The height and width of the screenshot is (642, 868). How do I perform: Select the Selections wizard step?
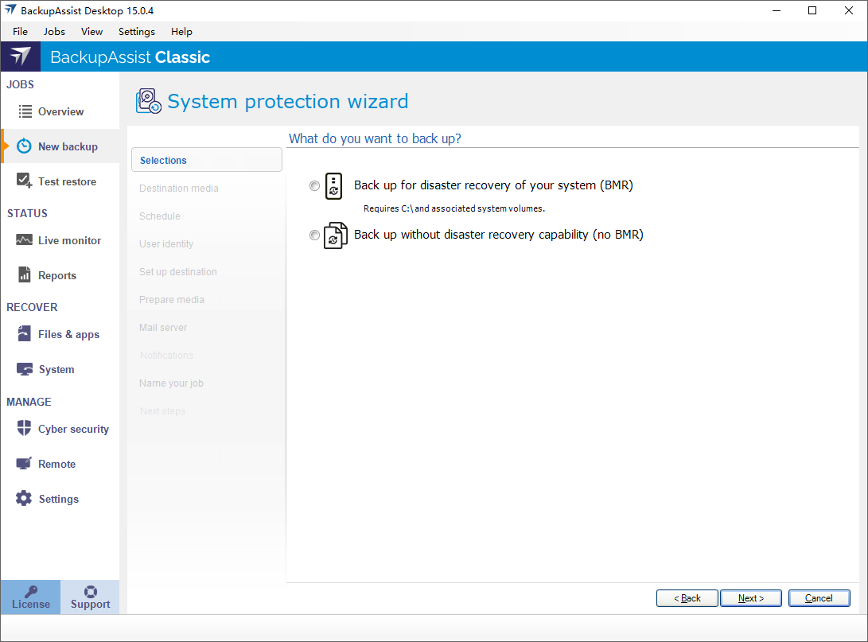pyautogui.click(x=207, y=160)
